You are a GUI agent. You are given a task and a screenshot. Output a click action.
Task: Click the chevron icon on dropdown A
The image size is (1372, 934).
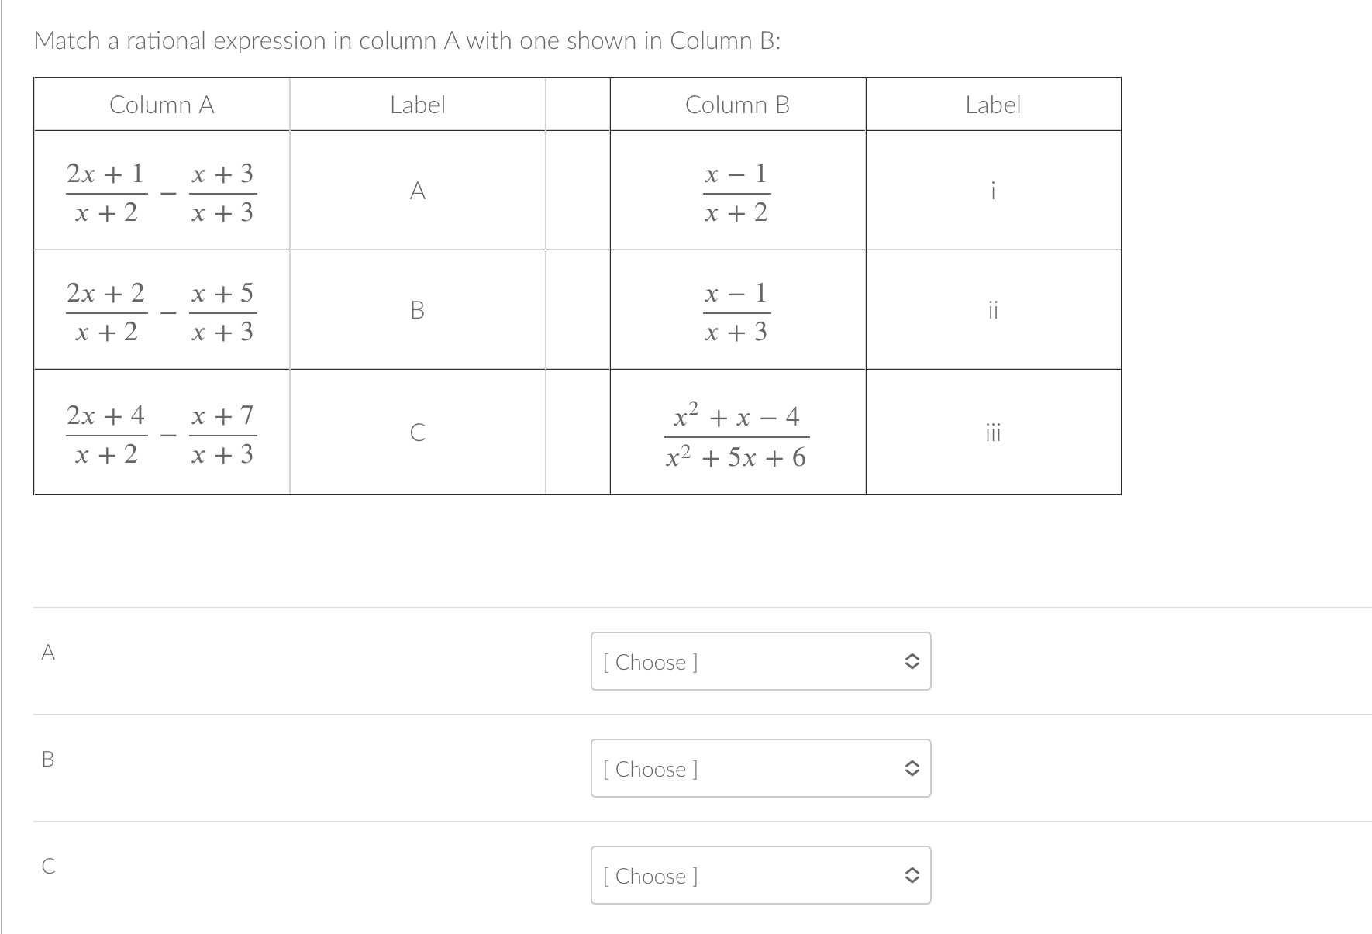coord(913,661)
